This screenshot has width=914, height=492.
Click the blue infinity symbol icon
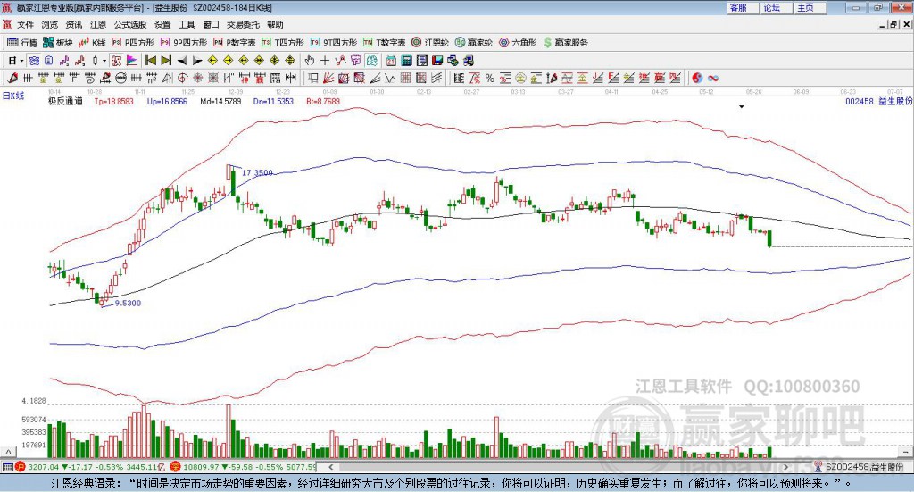[713, 78]
